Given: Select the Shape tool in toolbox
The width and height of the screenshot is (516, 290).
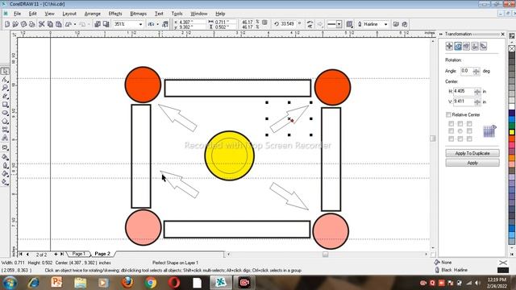Looking at the screenshot, I should pyautogui.click(x=5, y=80).
